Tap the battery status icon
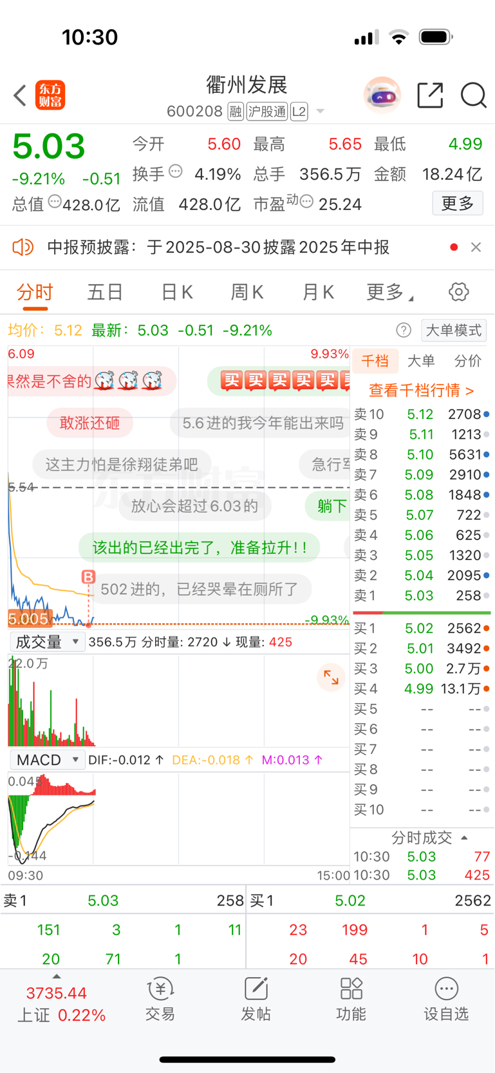 point(436,37)
